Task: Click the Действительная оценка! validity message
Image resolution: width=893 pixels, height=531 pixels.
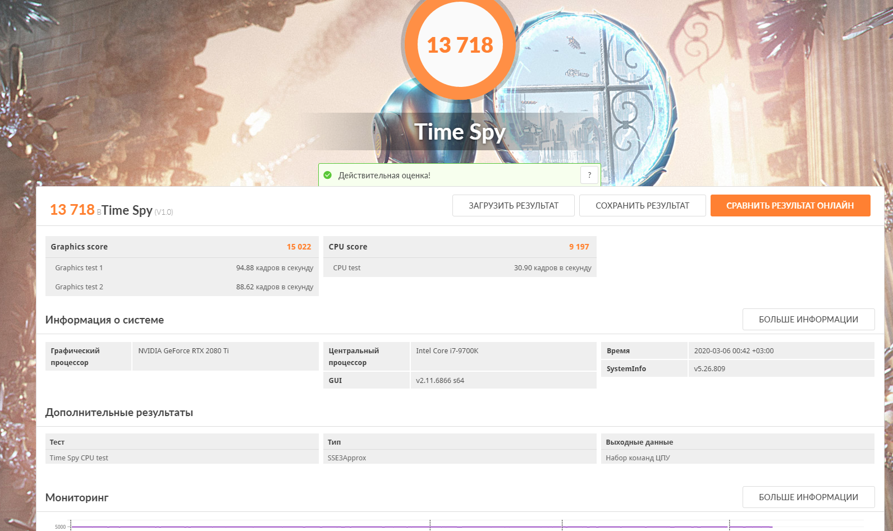Action: coord(384,176)
